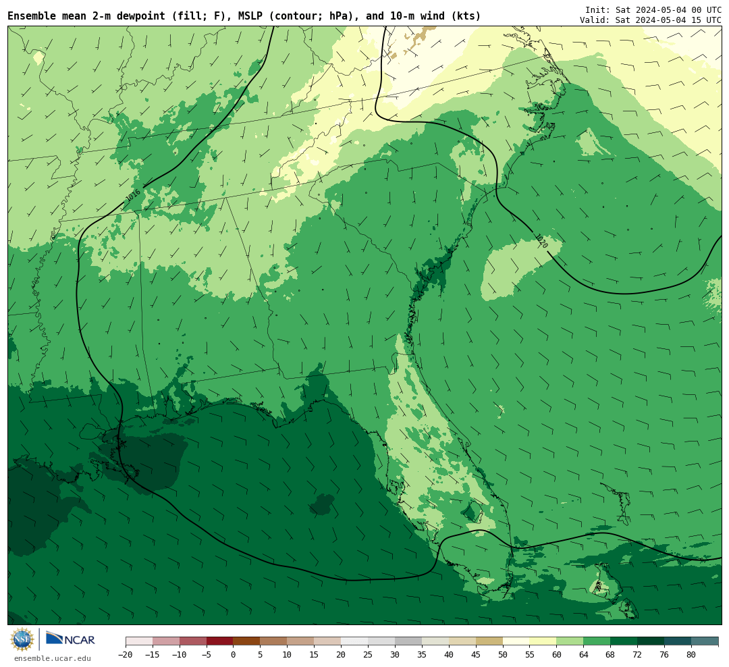Click the gray swatch between 25 and 30
729x667 pixels.
pyautogui.click(x=381, y=641)
